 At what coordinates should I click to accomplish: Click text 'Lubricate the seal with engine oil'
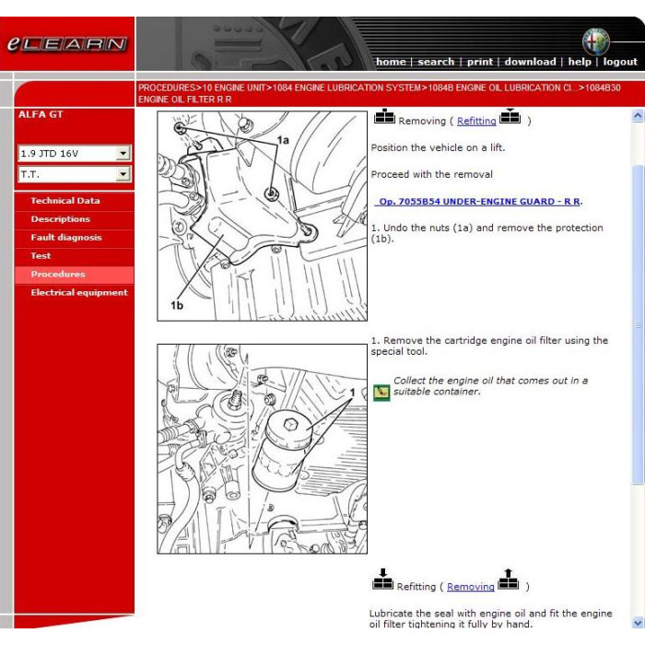(x=490, y=618)
